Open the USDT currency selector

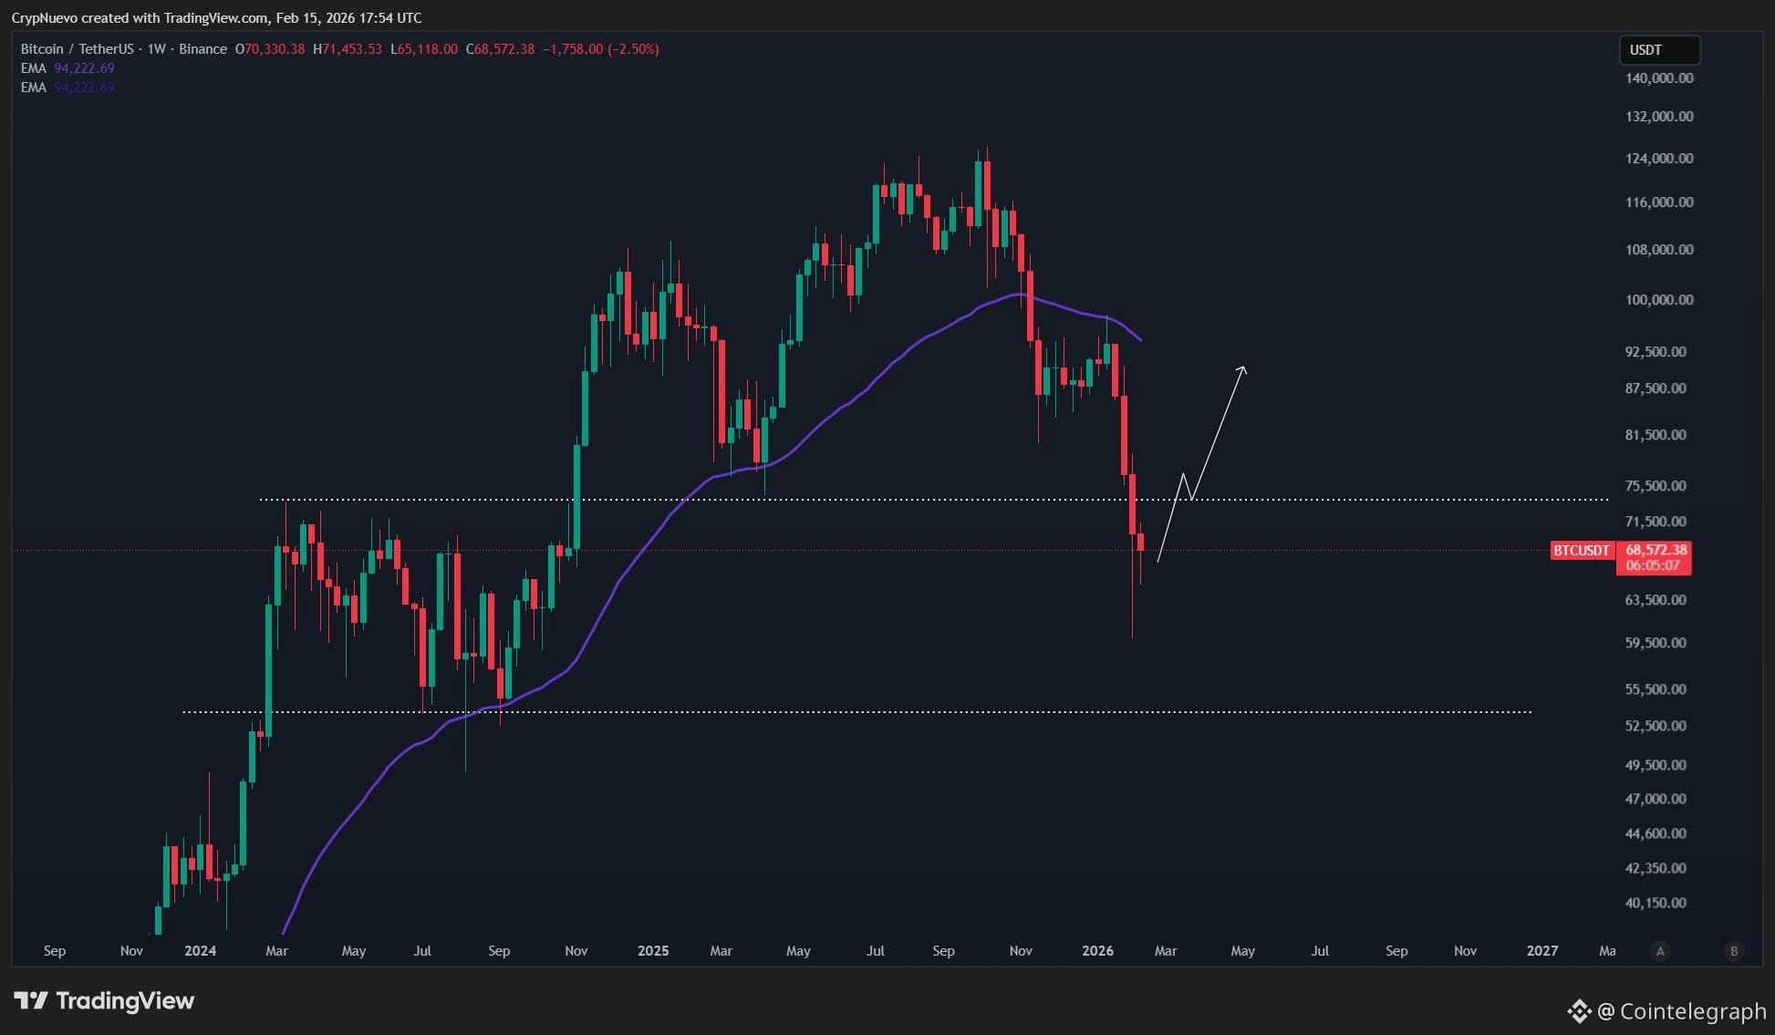1659,50
